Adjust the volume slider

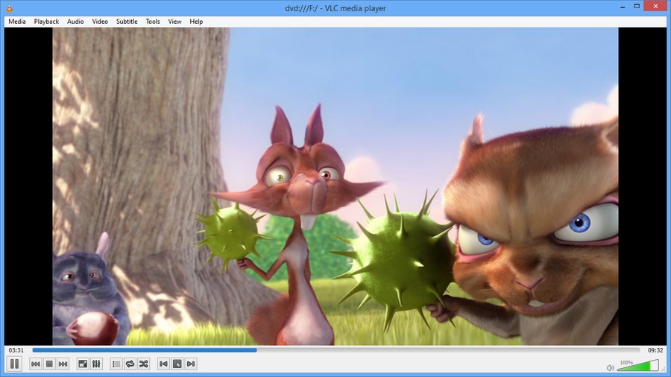coord(638,366)
